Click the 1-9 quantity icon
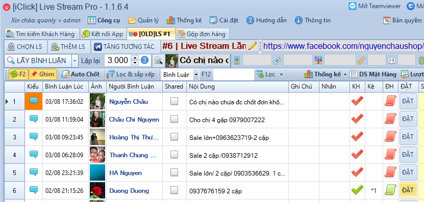This screenshot has height=202, width=424. click(391, 61)
